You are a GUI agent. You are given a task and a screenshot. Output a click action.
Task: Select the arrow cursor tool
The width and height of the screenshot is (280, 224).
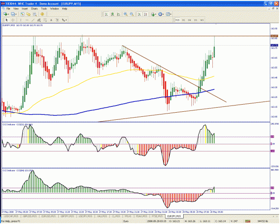coord(7,20)
